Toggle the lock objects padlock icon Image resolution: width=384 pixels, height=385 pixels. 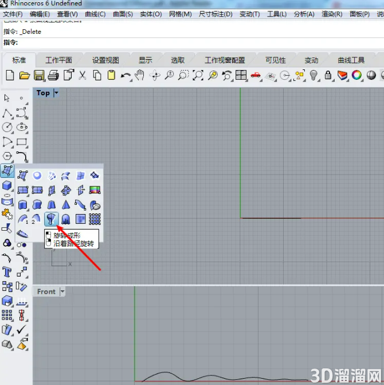coord(328,75)
